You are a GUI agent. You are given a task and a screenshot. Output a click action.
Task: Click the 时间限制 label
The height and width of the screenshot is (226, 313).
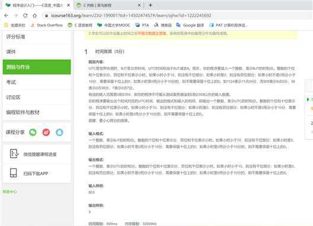(x=97, y=224)
